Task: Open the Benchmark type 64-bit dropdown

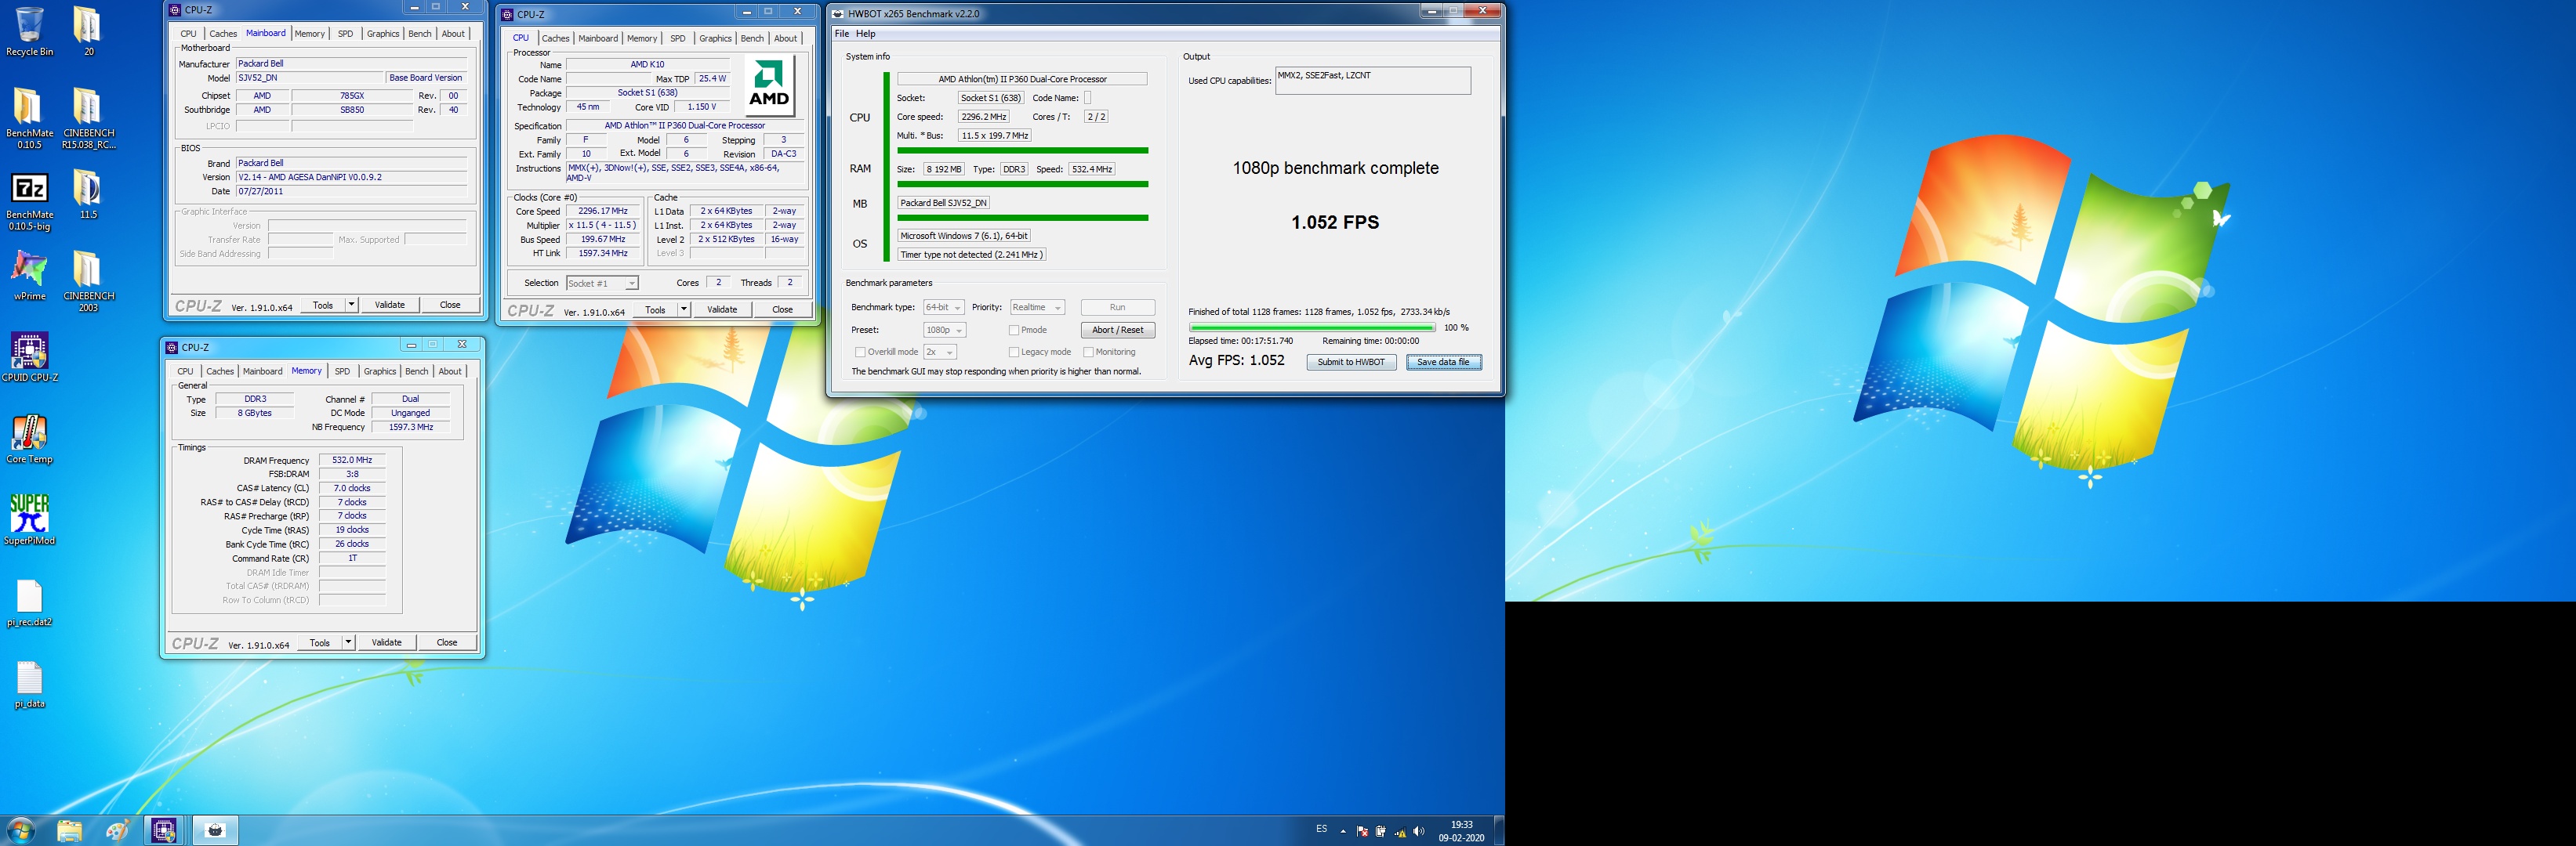Action: point(943,308)
